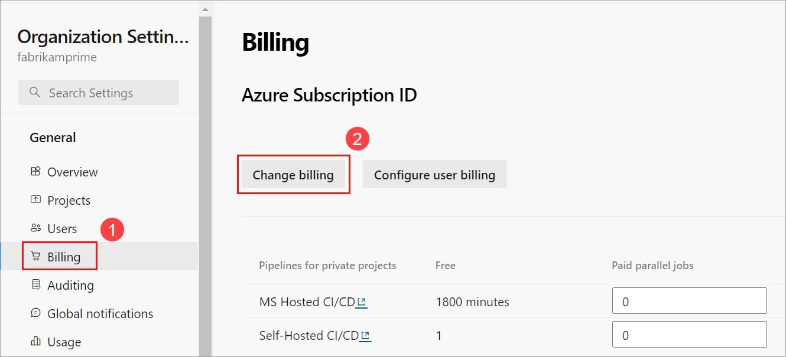This screenshot has width=786, height=357.
Task: Open the MS Hosted CI/CD link
Action: pyautogui.click(x=307, y=302)
